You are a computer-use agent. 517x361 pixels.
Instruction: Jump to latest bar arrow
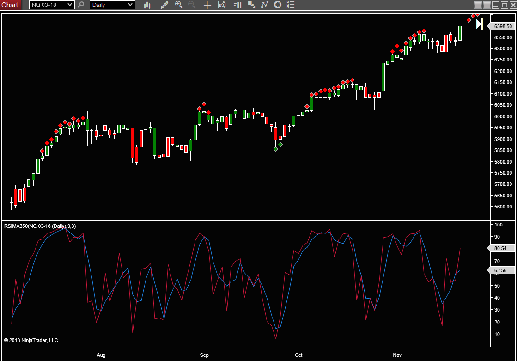pos(480,24)
